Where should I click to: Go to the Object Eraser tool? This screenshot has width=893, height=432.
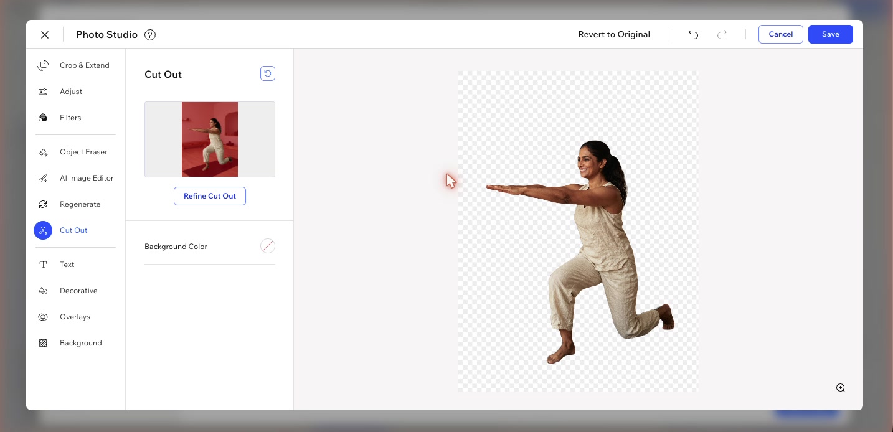click(x=83, y=152)
